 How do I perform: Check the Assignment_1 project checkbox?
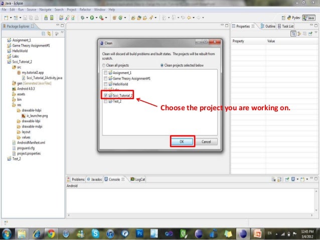tap(105, 73)
